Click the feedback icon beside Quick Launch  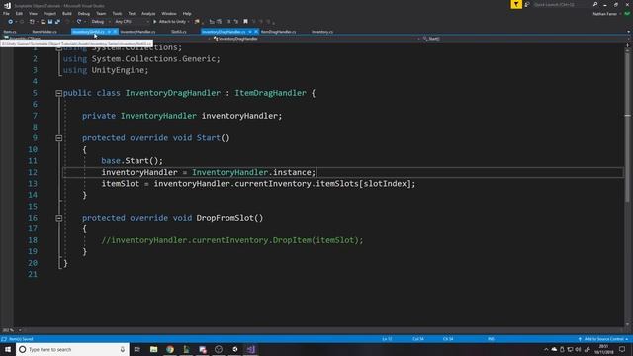527,4
